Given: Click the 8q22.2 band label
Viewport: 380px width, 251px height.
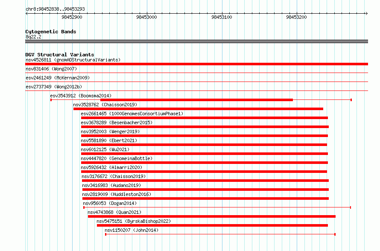Looking at the screenshot, I should [33, 37].
